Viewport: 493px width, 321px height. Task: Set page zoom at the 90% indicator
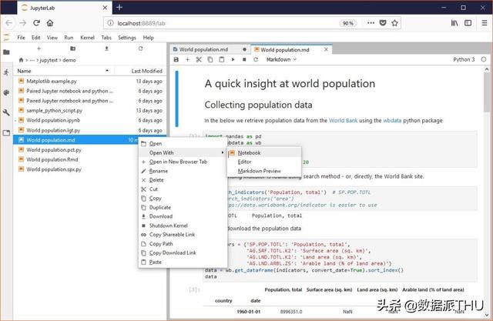click(347, 23)
